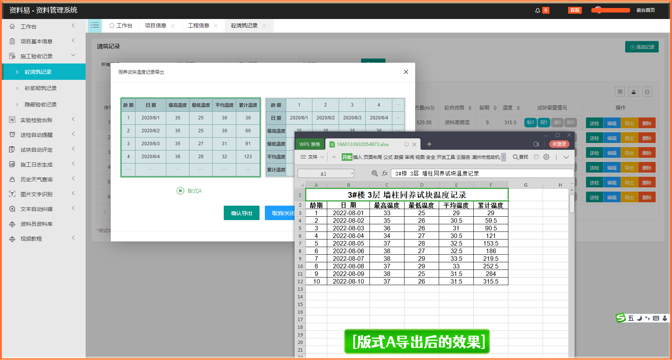This screenshot has height=360, width=672.
Task: Toggle the sidebar collapse menu icon
Action: point(95,25)
